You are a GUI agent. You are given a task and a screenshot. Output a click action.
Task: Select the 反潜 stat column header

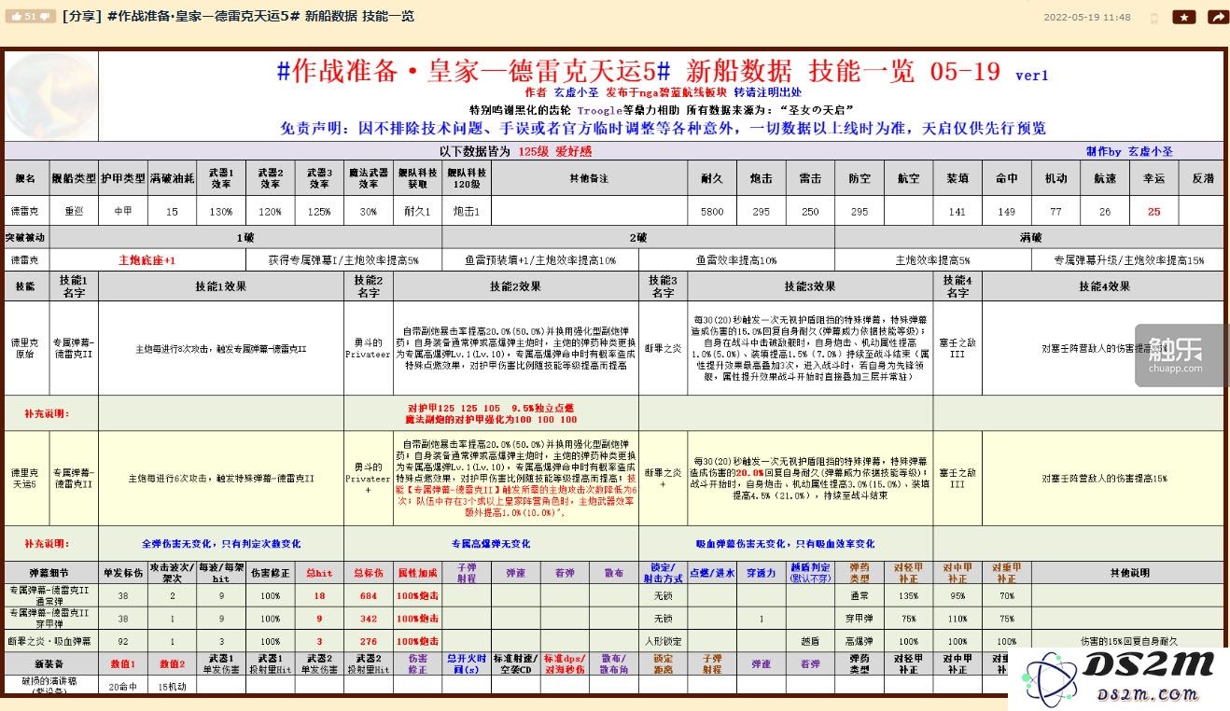point(1203,178)
